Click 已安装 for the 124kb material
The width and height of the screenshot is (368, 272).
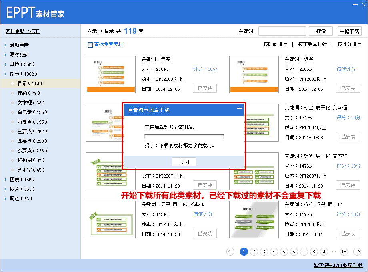348,137
